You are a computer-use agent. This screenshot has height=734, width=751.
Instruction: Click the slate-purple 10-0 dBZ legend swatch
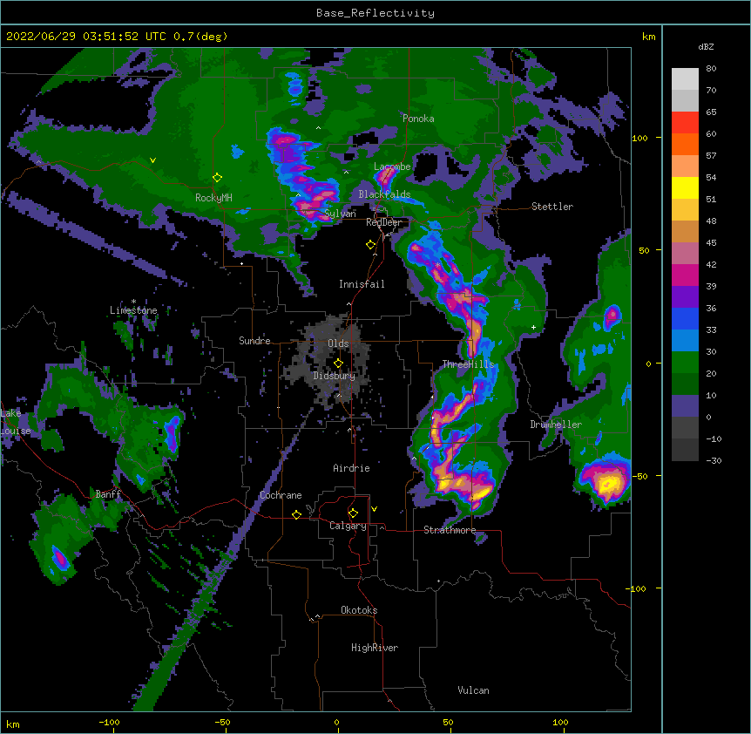point(685,406)
